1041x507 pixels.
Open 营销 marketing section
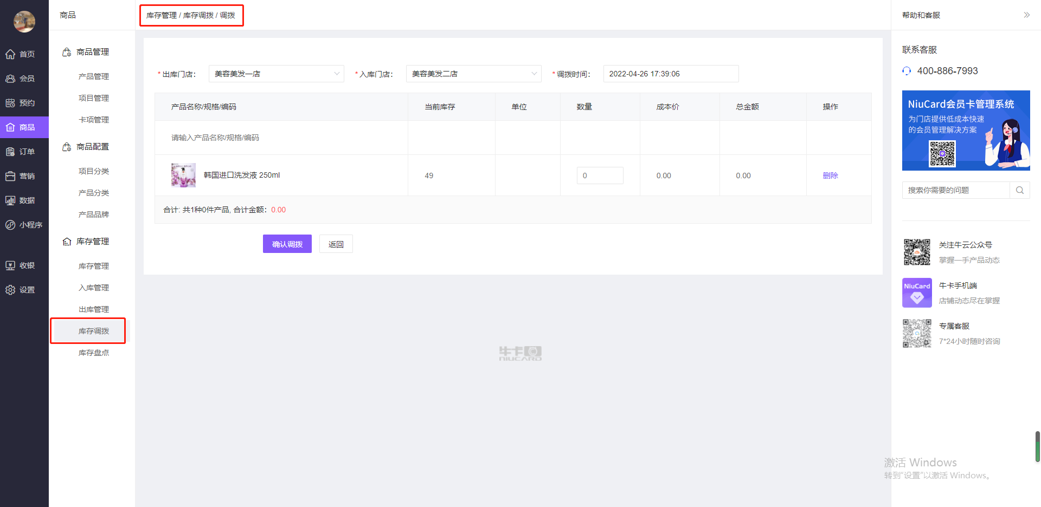coord(21,176)
